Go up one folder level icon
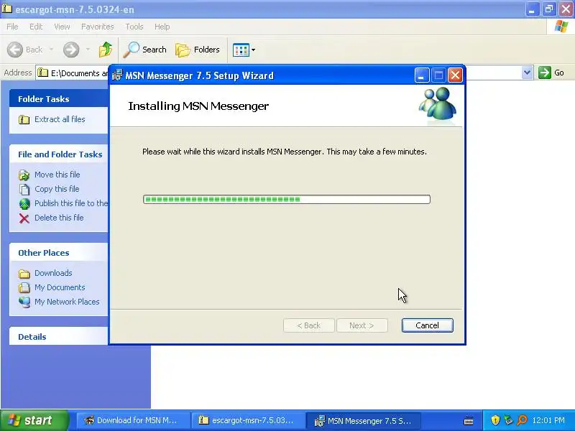The image size is (575, 431). pos(106,50)
